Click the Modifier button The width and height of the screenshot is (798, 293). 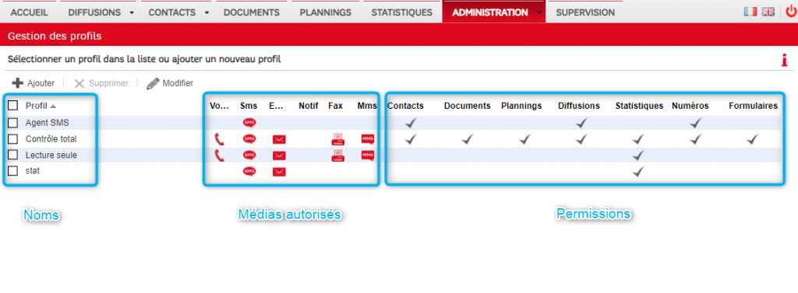click(170, 83)
